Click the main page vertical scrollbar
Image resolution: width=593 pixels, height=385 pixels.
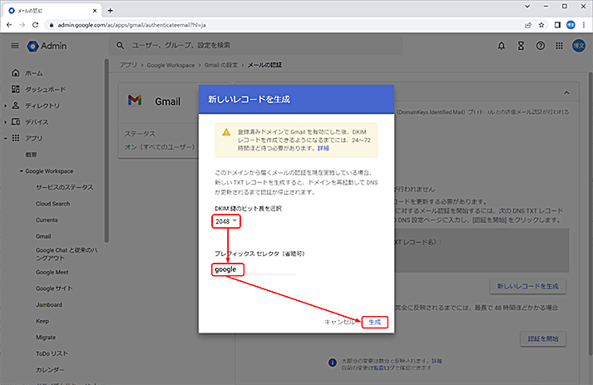(x=591, y=214)
